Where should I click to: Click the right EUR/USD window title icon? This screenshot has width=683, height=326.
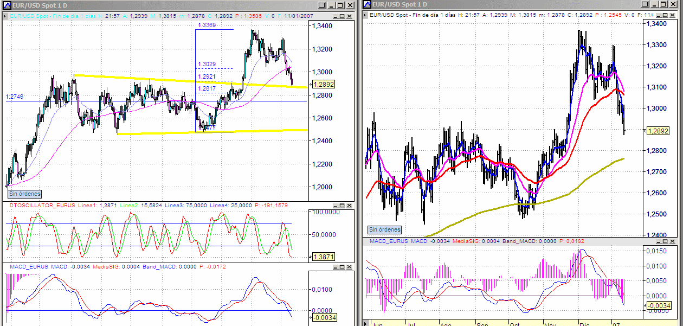pos(367,4)
